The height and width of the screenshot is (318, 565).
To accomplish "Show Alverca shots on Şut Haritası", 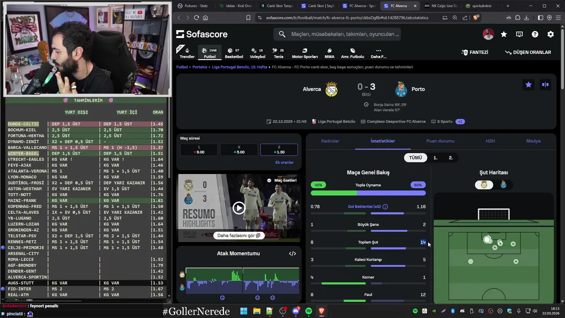I will 484,185.
